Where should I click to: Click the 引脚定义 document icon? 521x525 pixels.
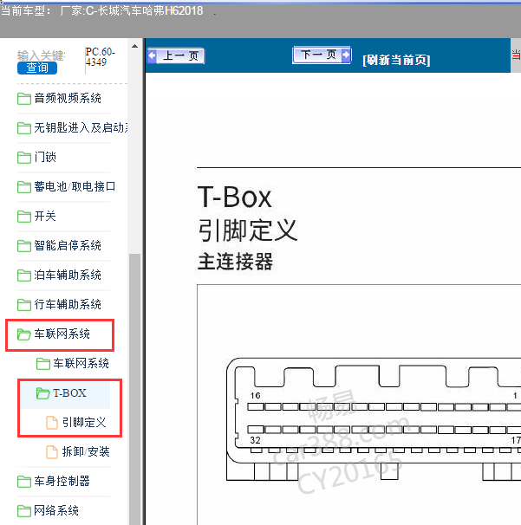click(x=52, y=423)
